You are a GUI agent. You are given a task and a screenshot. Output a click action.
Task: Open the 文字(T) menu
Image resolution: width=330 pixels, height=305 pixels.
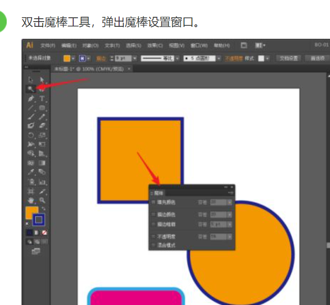click(112, 45)
